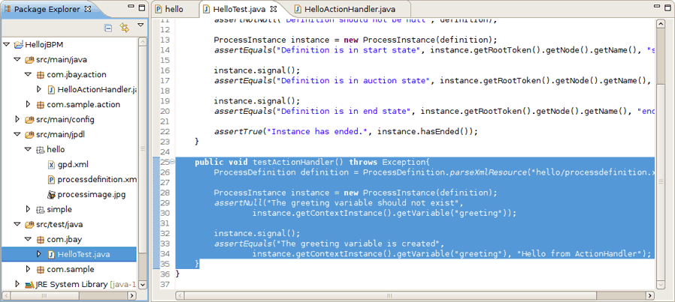Click the JRE System Library icon

coord(30,284)
